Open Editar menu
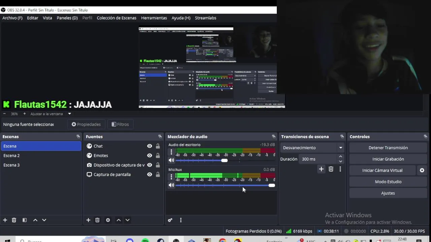This screenshot has width=431, height=242. click(33, 18)
